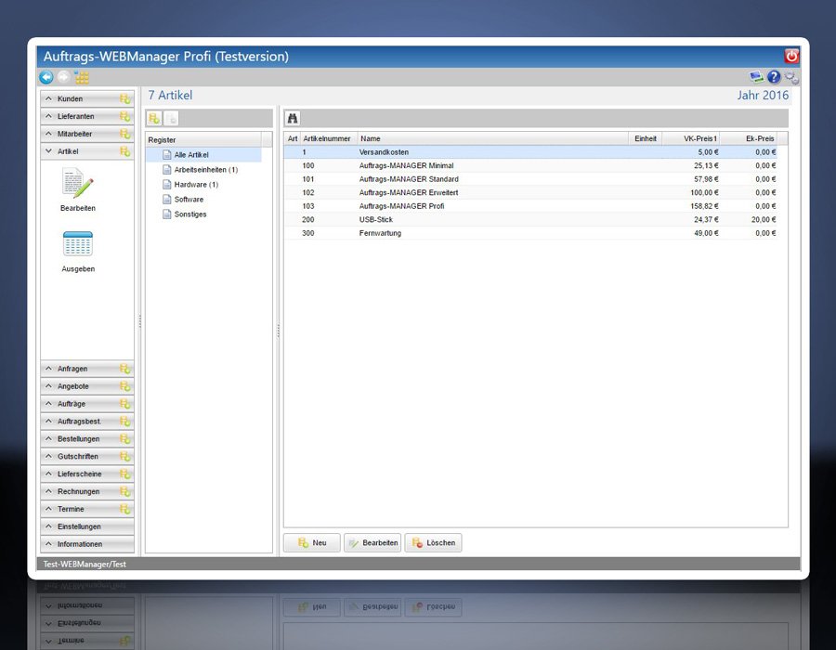Click add icon next to Gutschriften
Screen dimensions: 836x650
124,457
